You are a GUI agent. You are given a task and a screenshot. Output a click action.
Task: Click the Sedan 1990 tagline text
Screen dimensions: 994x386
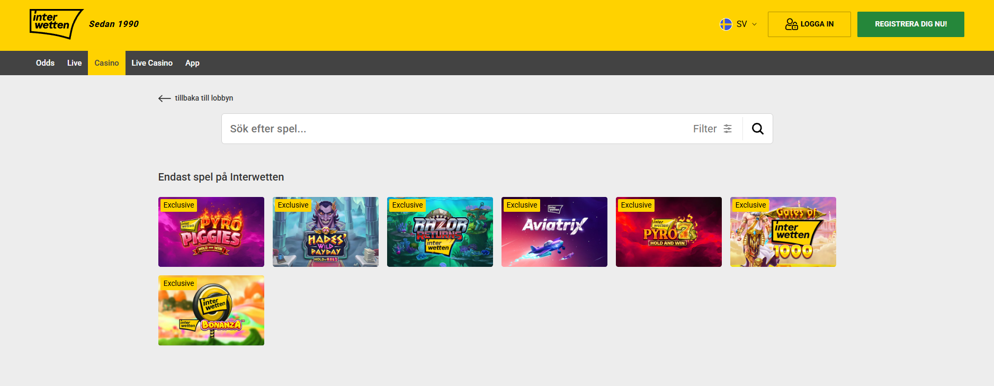click(x=114, y=24)
